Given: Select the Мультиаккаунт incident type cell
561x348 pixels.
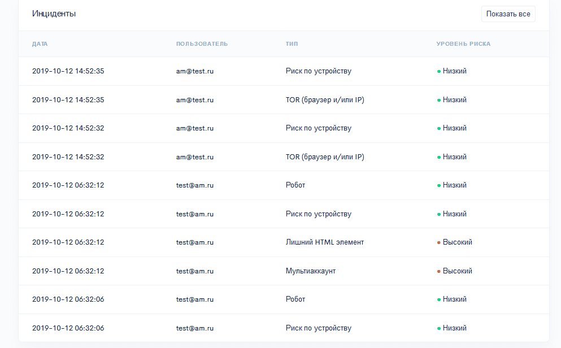Looking at the screenshot, I should 311,271.
